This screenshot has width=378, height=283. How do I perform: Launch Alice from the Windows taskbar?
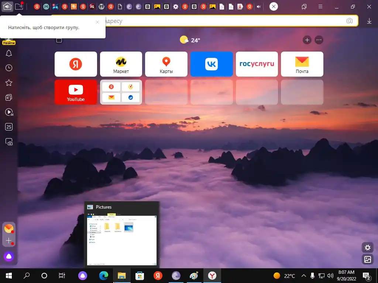click(83, 276)
